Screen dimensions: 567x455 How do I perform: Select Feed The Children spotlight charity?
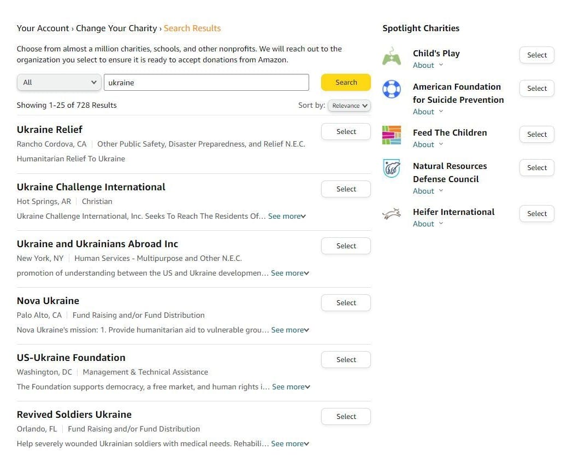tap(536, 135)
